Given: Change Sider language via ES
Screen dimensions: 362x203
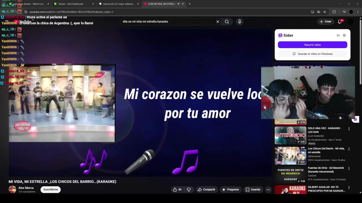Looking at the screenshot, I should (338, 35).
